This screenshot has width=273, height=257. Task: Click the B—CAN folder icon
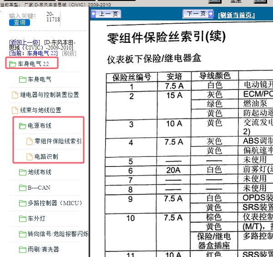(x=23, y=188)
